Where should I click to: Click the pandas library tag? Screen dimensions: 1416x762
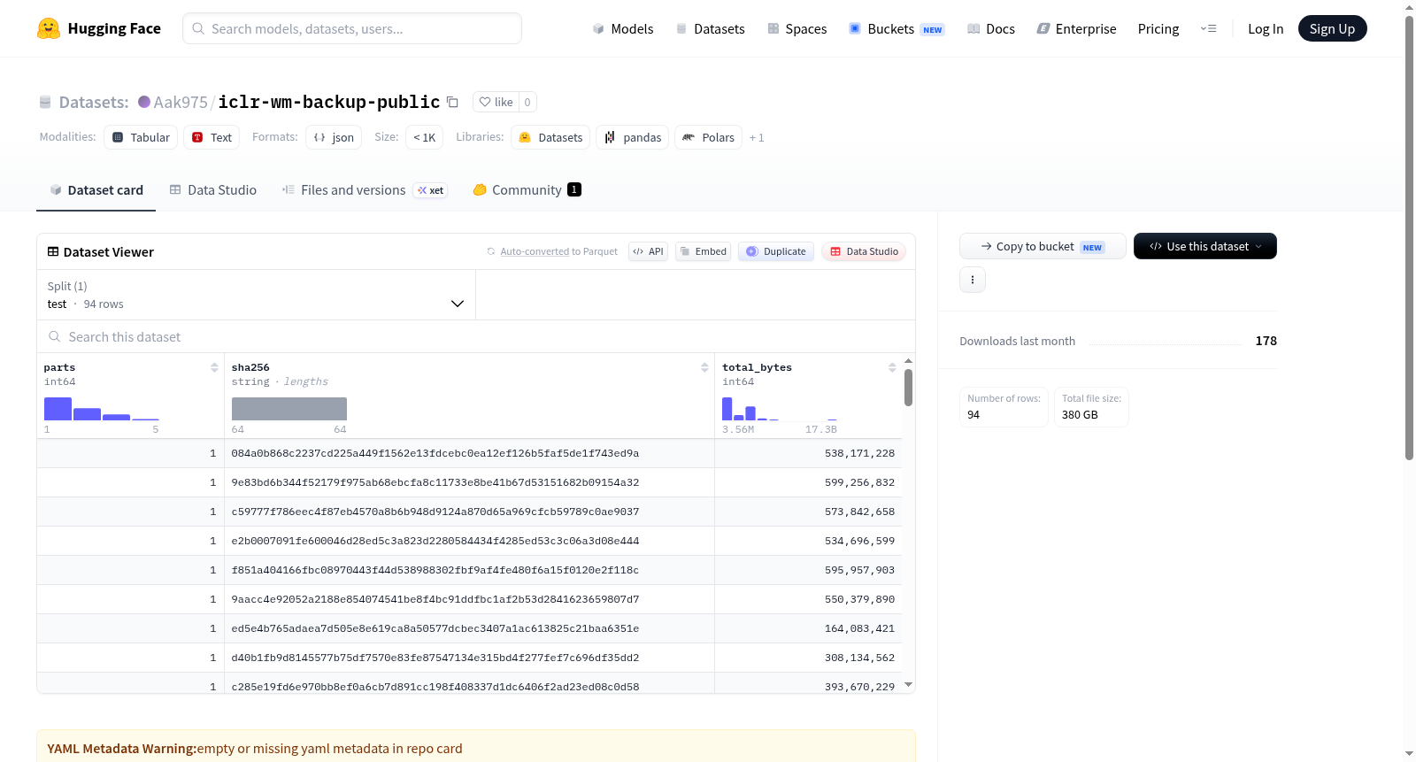pos(633,137)
